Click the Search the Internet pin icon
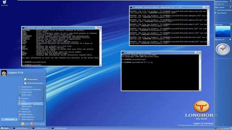Image resolution: width=232 pixels, height=130 pixels. pos(231,1)
